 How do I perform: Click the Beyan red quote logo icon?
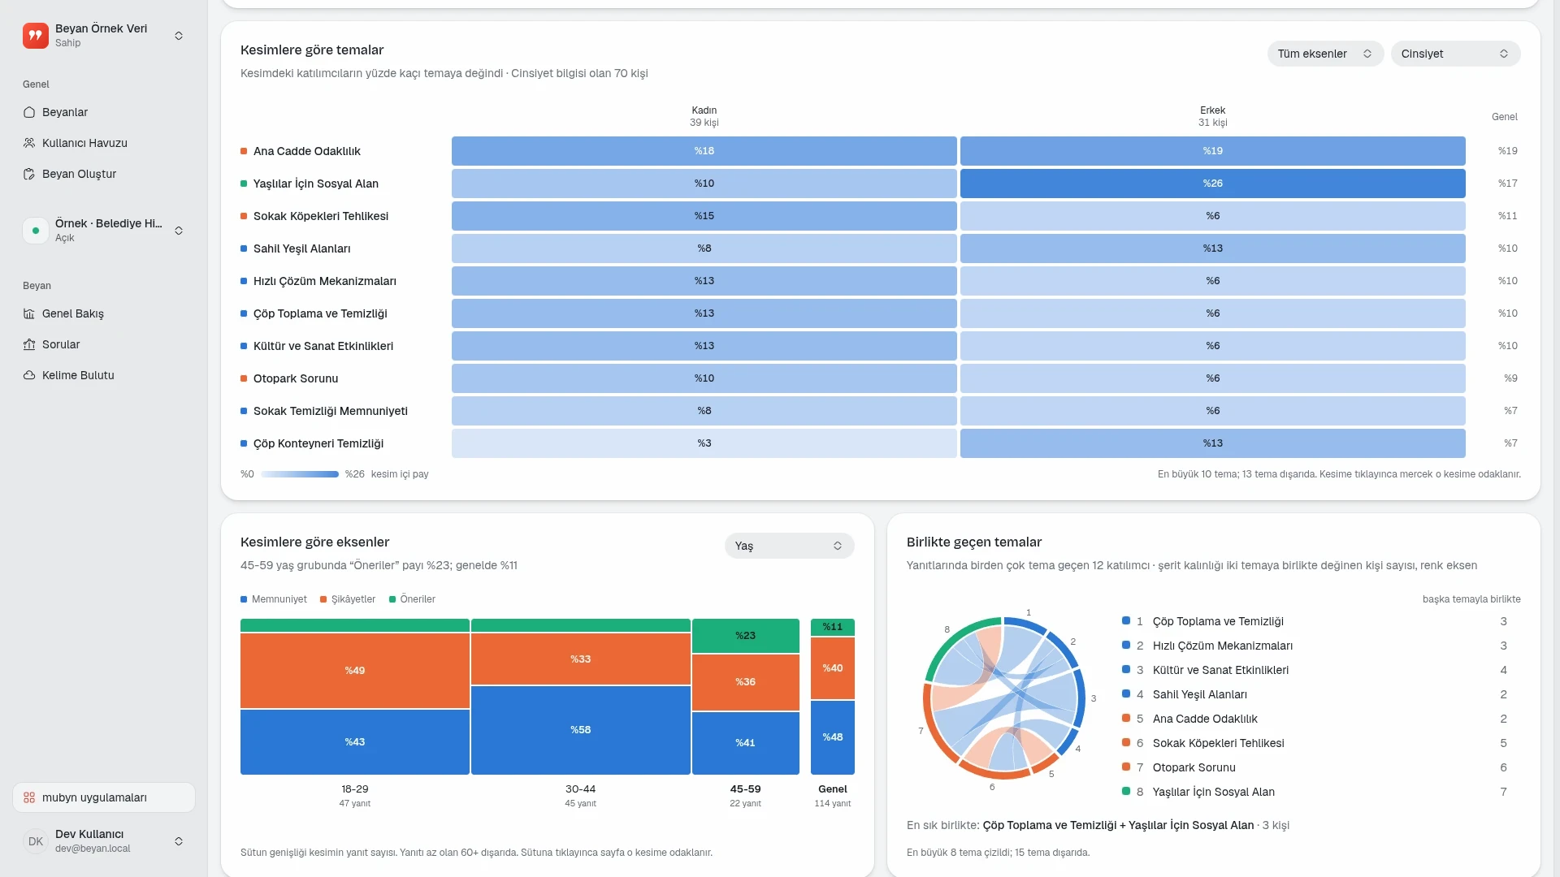point(36,36)
